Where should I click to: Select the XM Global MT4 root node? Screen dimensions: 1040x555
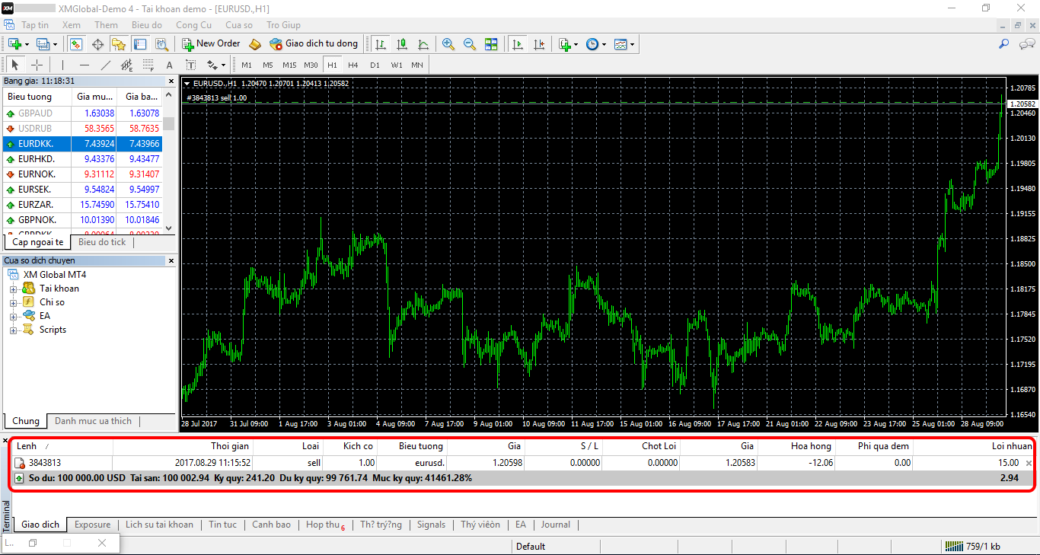[55, 275]
